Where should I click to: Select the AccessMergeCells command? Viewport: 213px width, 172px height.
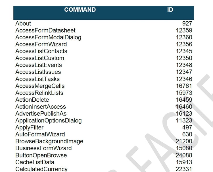[40, 86]
